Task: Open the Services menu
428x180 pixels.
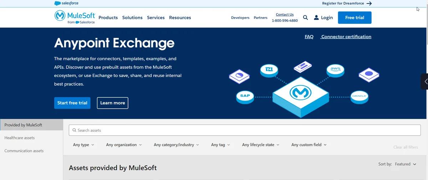Action: (x=156, y=17)
